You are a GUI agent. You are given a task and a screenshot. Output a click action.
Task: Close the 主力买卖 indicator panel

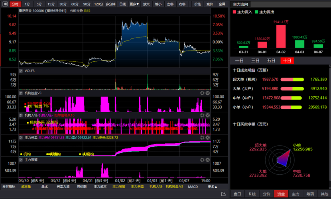208,138
